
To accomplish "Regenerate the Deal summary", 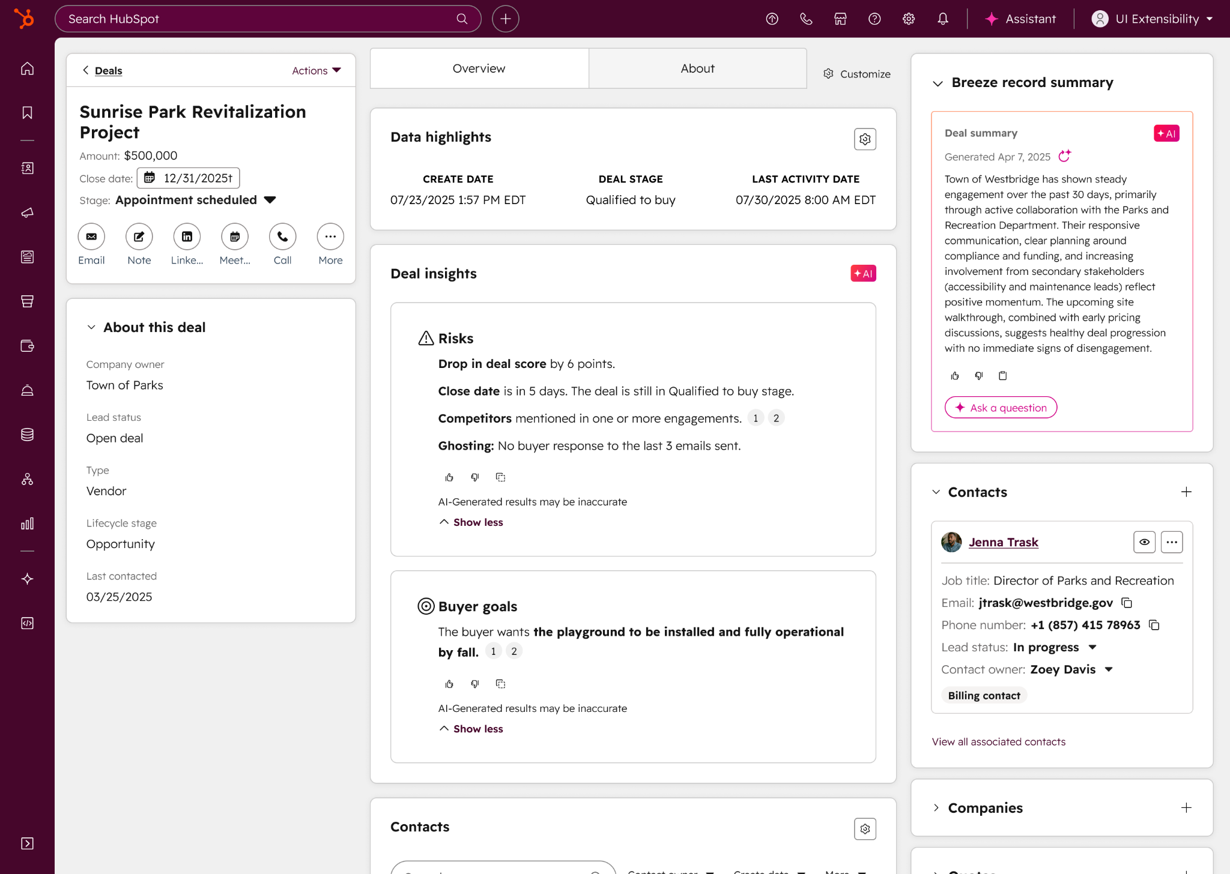I will point(1064,156).
